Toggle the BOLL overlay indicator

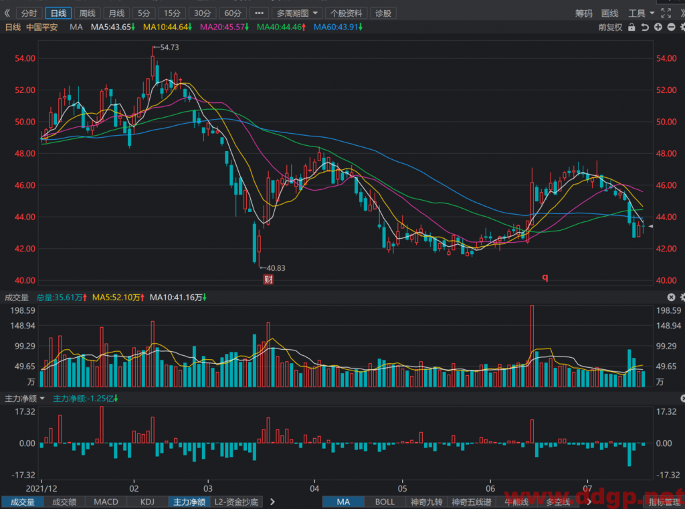(385, 502)
